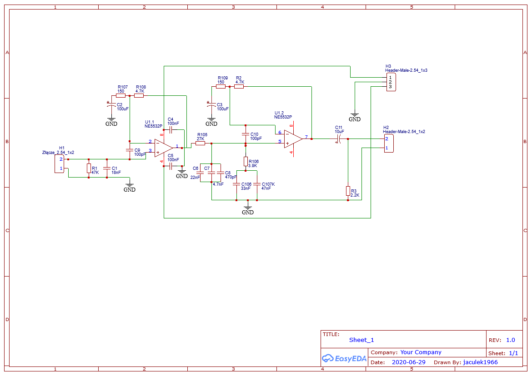This screenshot has height=376, width=532.
Task: Click the 'Drawn By:' label
Action: (447, 362)
